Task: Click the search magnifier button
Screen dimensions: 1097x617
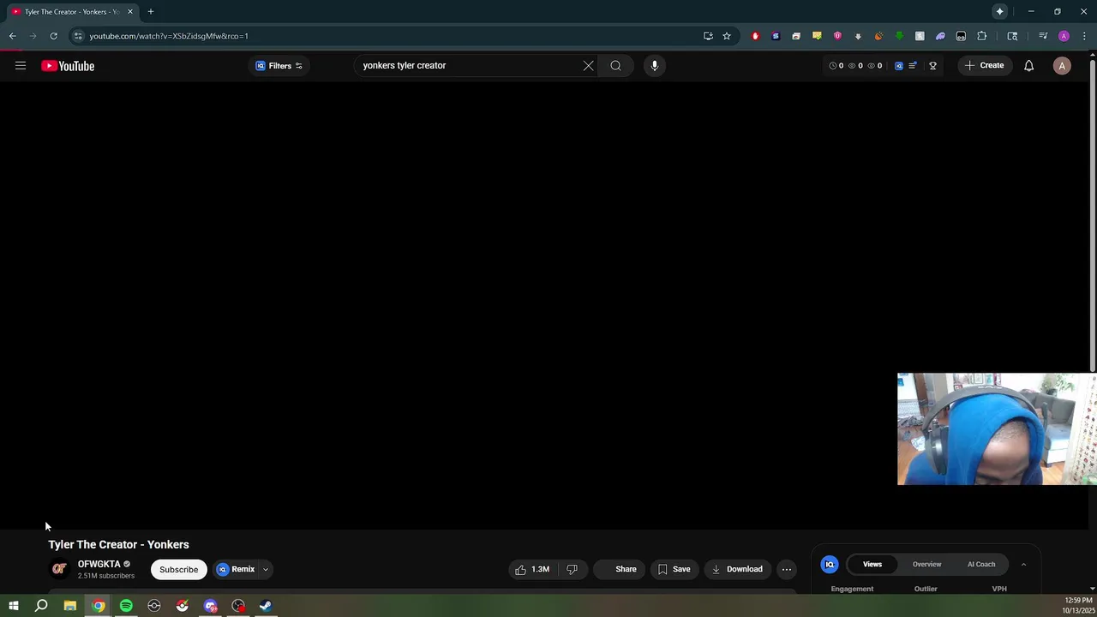Action: tap(615, 65)
